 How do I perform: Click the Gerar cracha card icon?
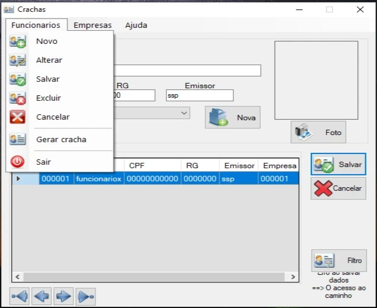point(18,140)
